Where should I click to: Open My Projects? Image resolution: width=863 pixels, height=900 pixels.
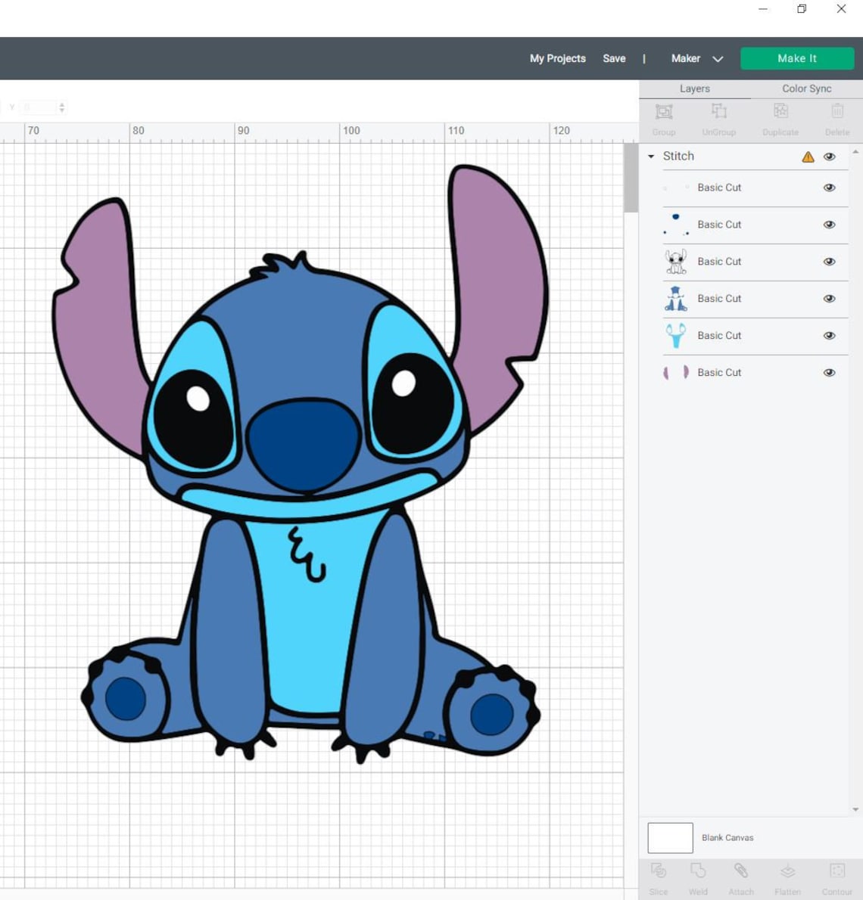coord(557,58)
